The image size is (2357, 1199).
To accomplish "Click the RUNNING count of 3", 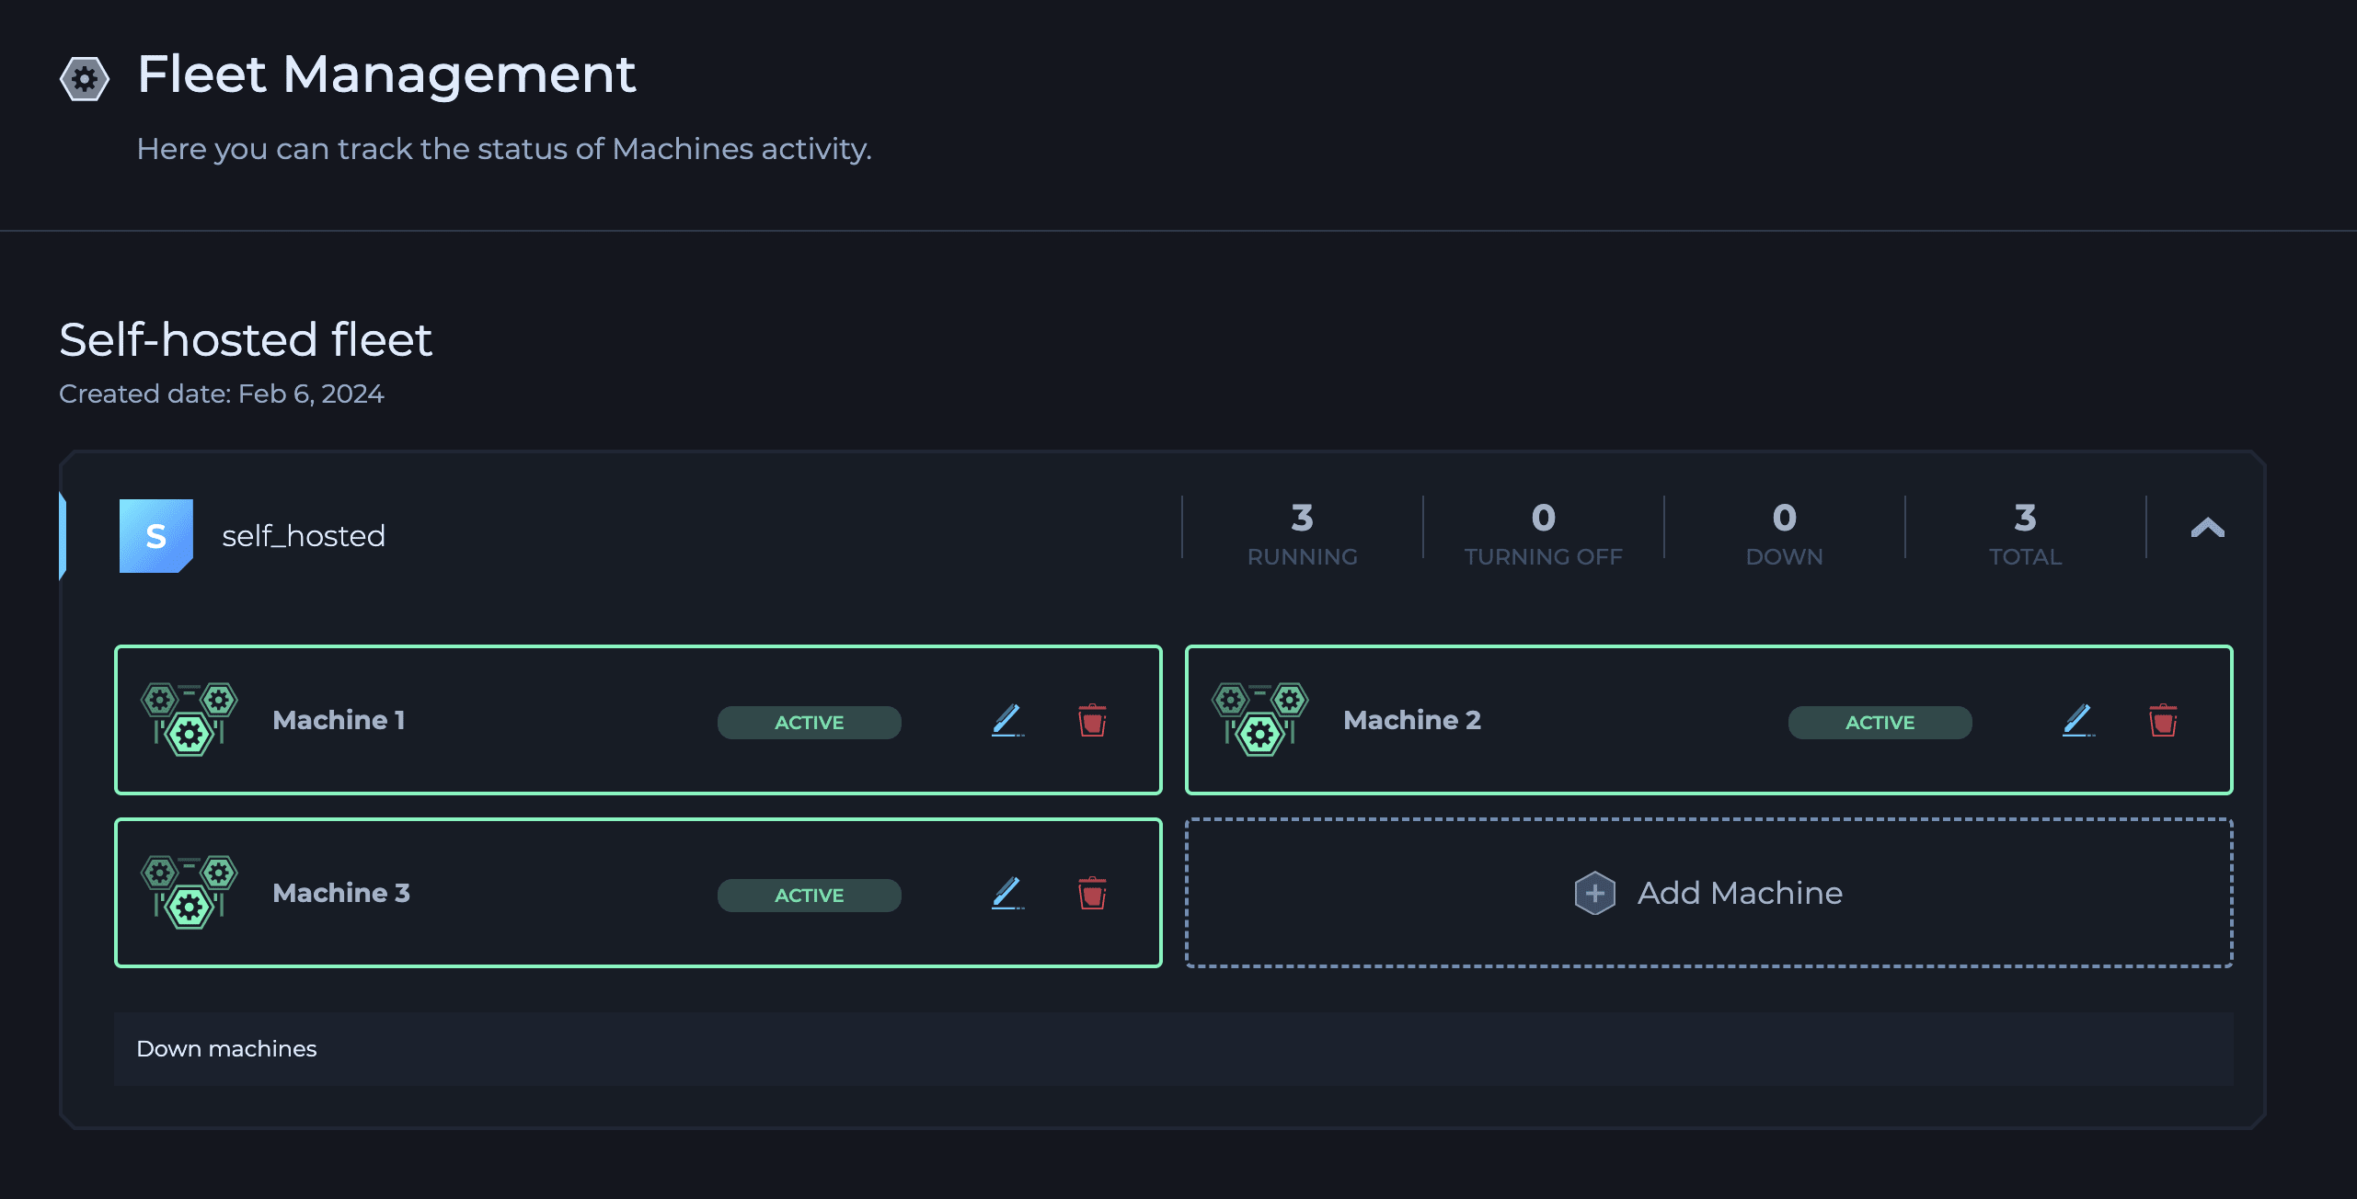I will [1302, 519].
